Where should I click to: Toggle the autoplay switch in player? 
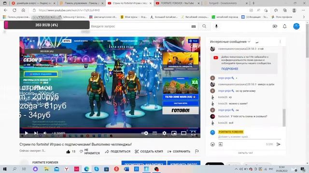click(145, 133)
